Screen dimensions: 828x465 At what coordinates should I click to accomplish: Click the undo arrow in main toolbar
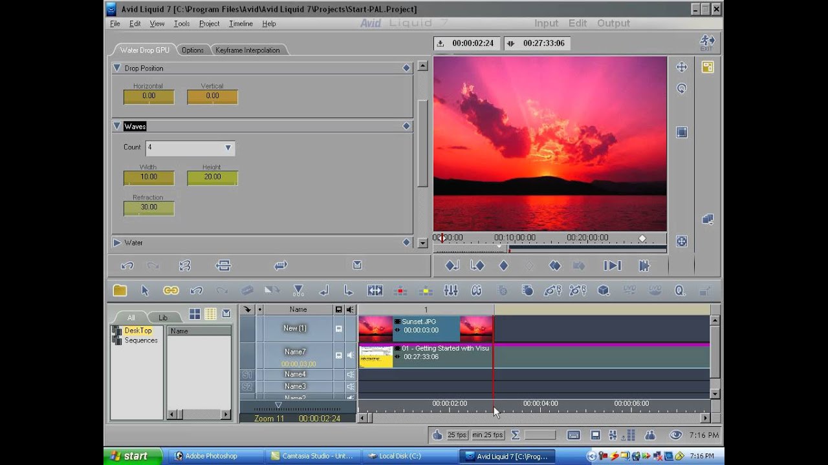click(x=196, y=291)
